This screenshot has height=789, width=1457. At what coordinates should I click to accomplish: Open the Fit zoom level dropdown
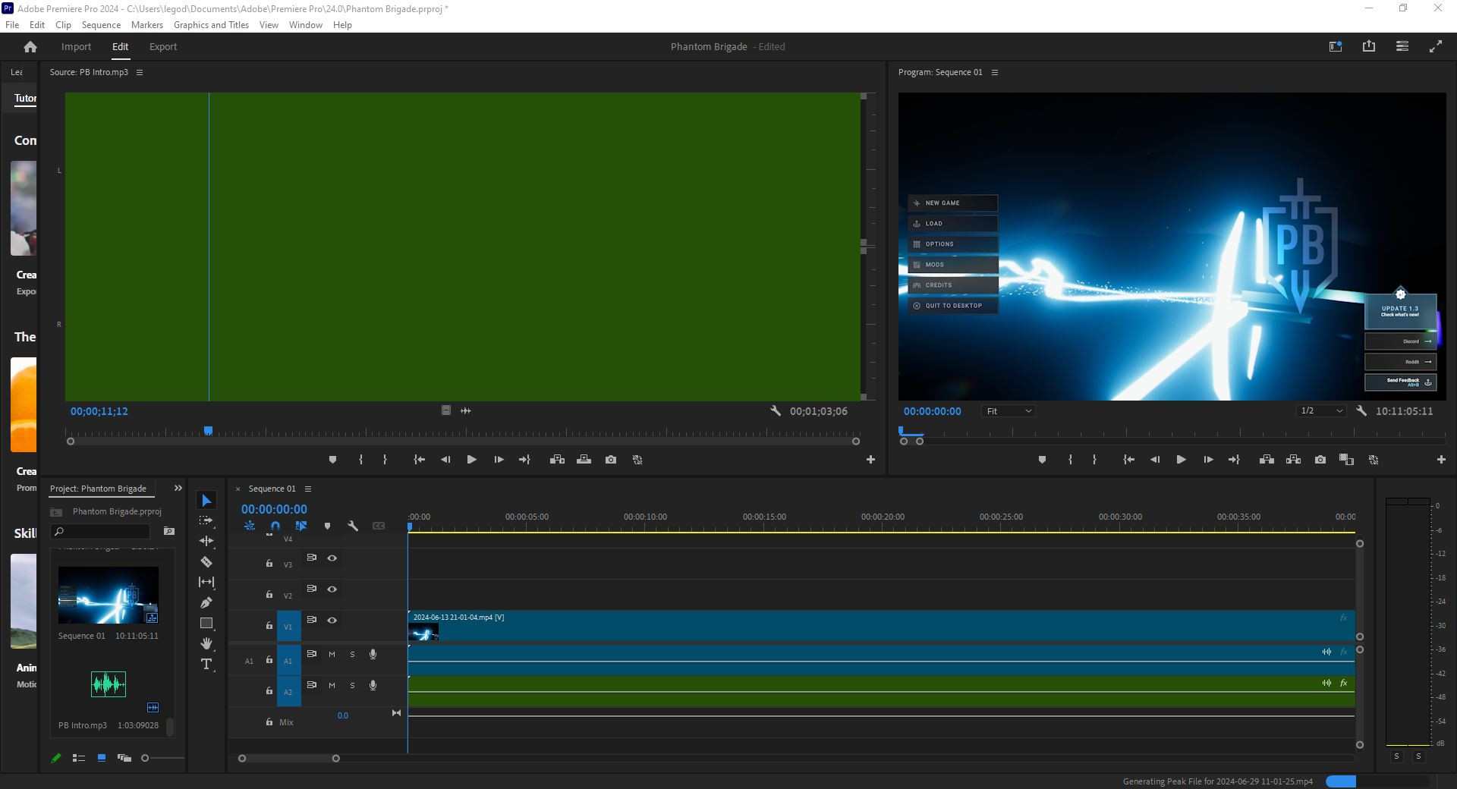point(1009,411)
